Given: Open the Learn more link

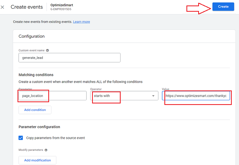Looking at the screenshot, I should [x=82, y=22].
